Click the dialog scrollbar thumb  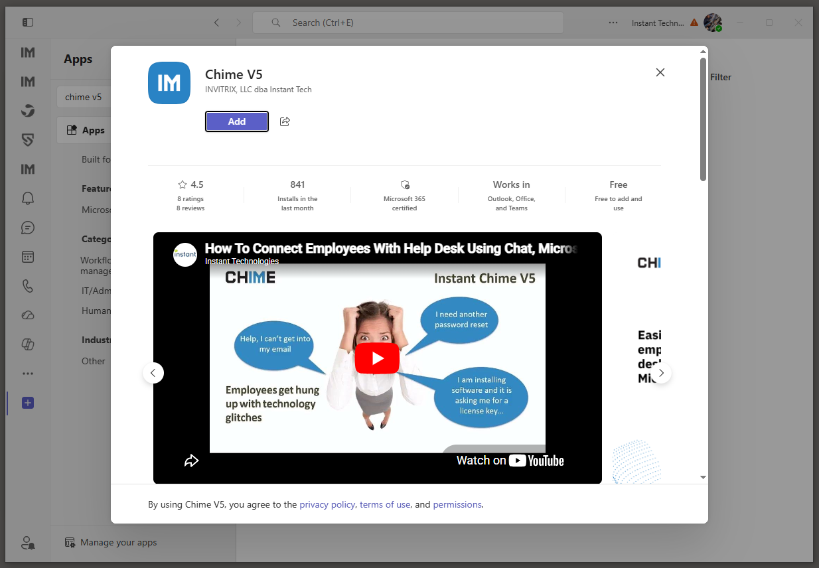tap(703, 119)
